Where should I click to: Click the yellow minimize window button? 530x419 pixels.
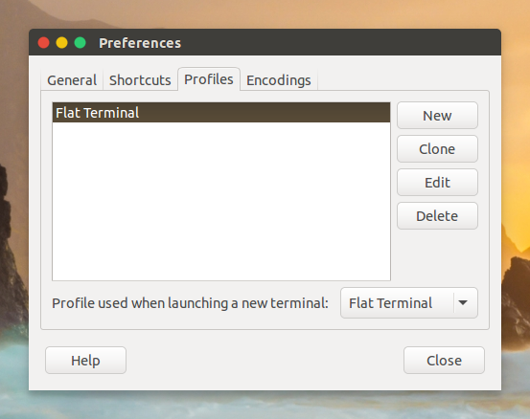[62, 43]
